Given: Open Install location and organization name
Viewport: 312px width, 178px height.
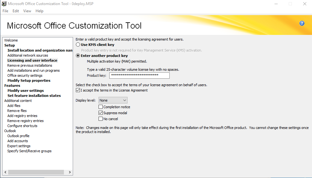Looking at the screenshot, I should pyautogui.click(x=40, y=50).
